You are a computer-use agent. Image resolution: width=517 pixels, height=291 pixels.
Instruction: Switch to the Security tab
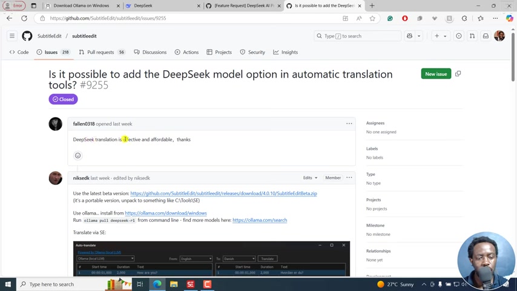252,52
